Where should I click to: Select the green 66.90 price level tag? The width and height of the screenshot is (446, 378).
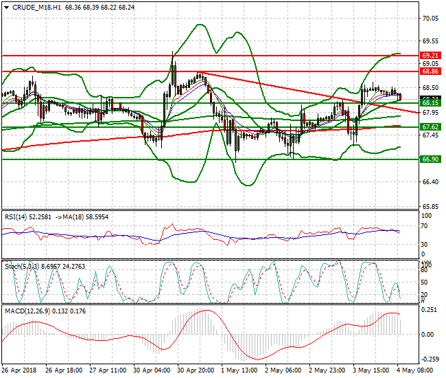click(430, 159)
